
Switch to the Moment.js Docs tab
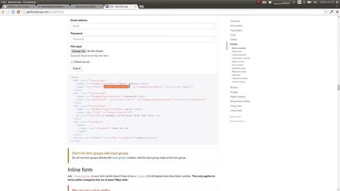[x=87, y=6]
